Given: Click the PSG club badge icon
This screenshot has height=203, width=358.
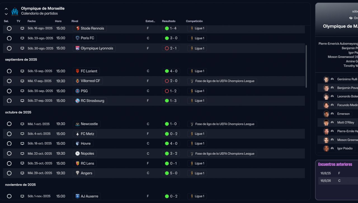Looking at the screenshot, I should [77, 91].
